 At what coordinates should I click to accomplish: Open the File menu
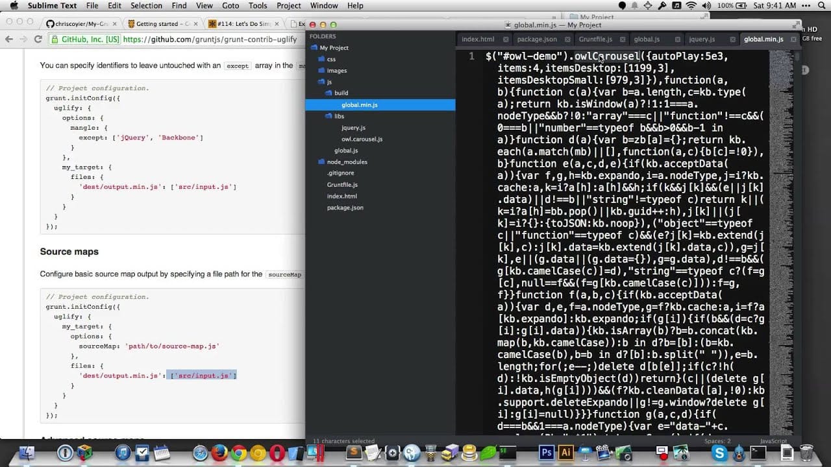[92, 6]
